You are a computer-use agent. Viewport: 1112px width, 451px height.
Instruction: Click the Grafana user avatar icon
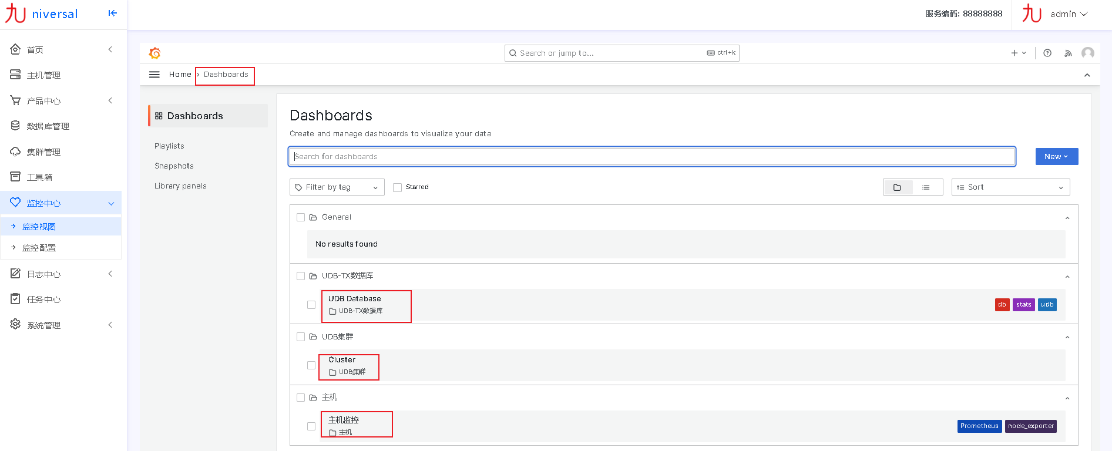(x=1088, y=53)
